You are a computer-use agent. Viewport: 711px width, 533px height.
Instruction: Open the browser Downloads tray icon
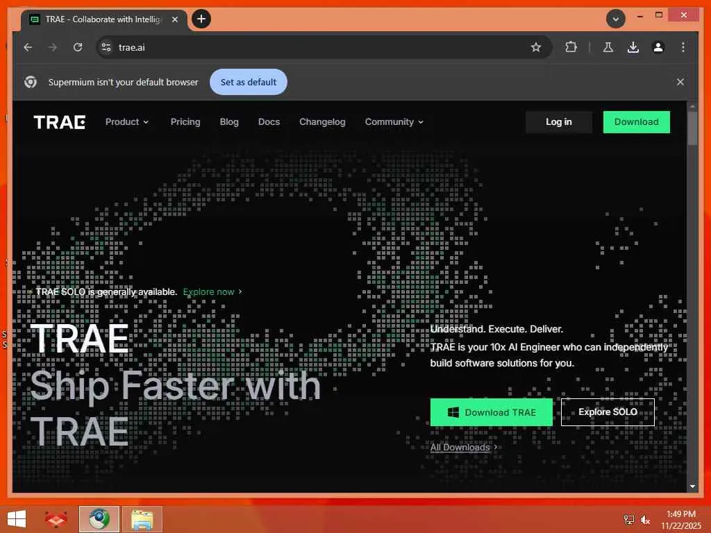633,47
